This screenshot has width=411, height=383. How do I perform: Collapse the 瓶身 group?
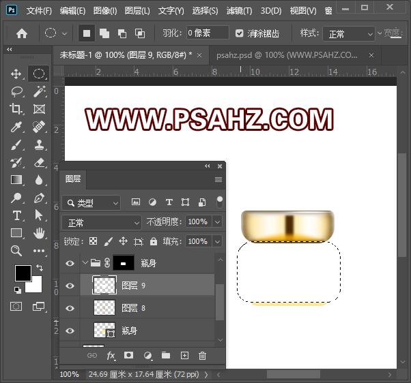point(85,262)
